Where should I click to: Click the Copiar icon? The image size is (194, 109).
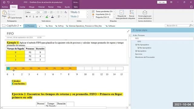click(9, 15)
